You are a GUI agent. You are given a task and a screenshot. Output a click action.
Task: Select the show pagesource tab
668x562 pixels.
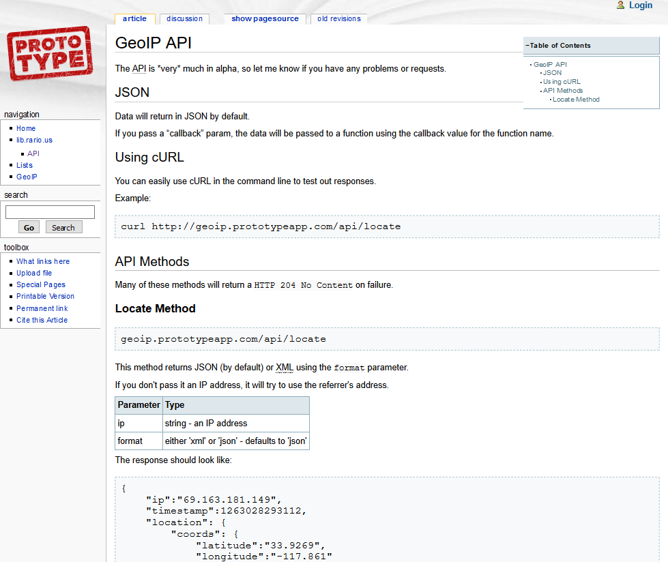[265, 18]
